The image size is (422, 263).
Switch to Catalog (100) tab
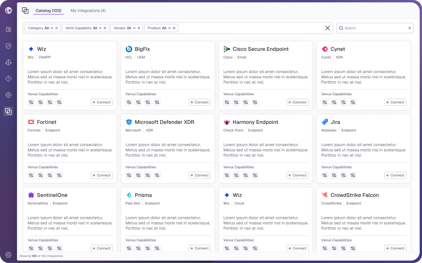pyautogui.click(x=49, y=11)
